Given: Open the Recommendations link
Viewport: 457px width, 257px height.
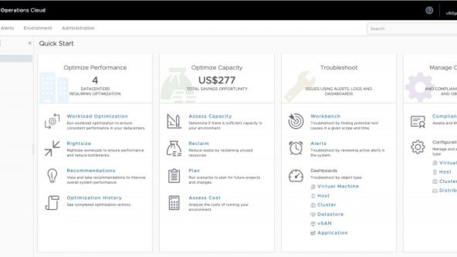Looking at the screenshot, I should (x=91, y=170).
